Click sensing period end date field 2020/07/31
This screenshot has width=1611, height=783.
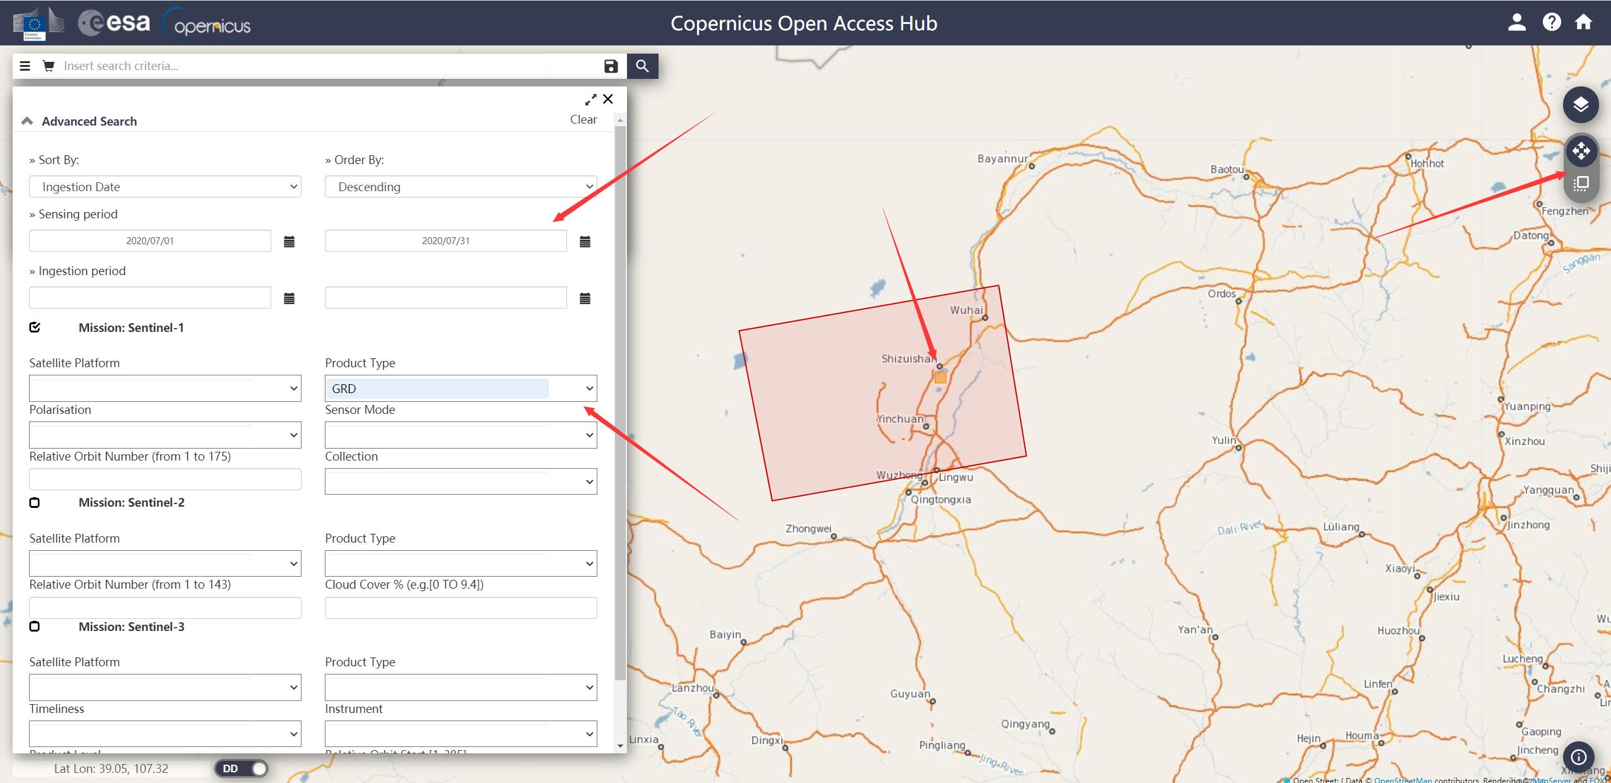click(446, 241)
